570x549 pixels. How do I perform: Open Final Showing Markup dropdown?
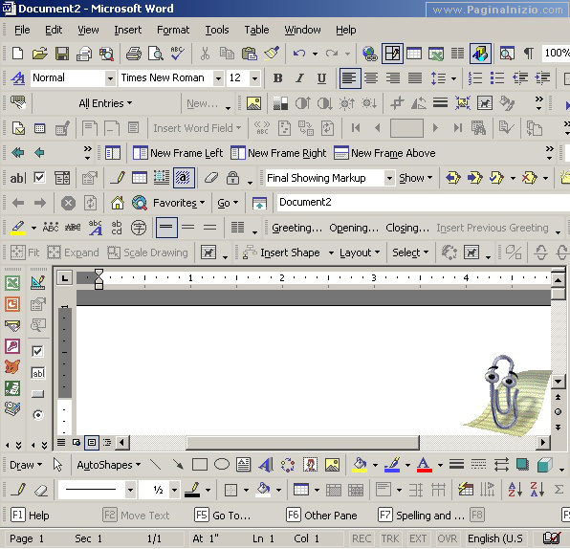[389, 178]
